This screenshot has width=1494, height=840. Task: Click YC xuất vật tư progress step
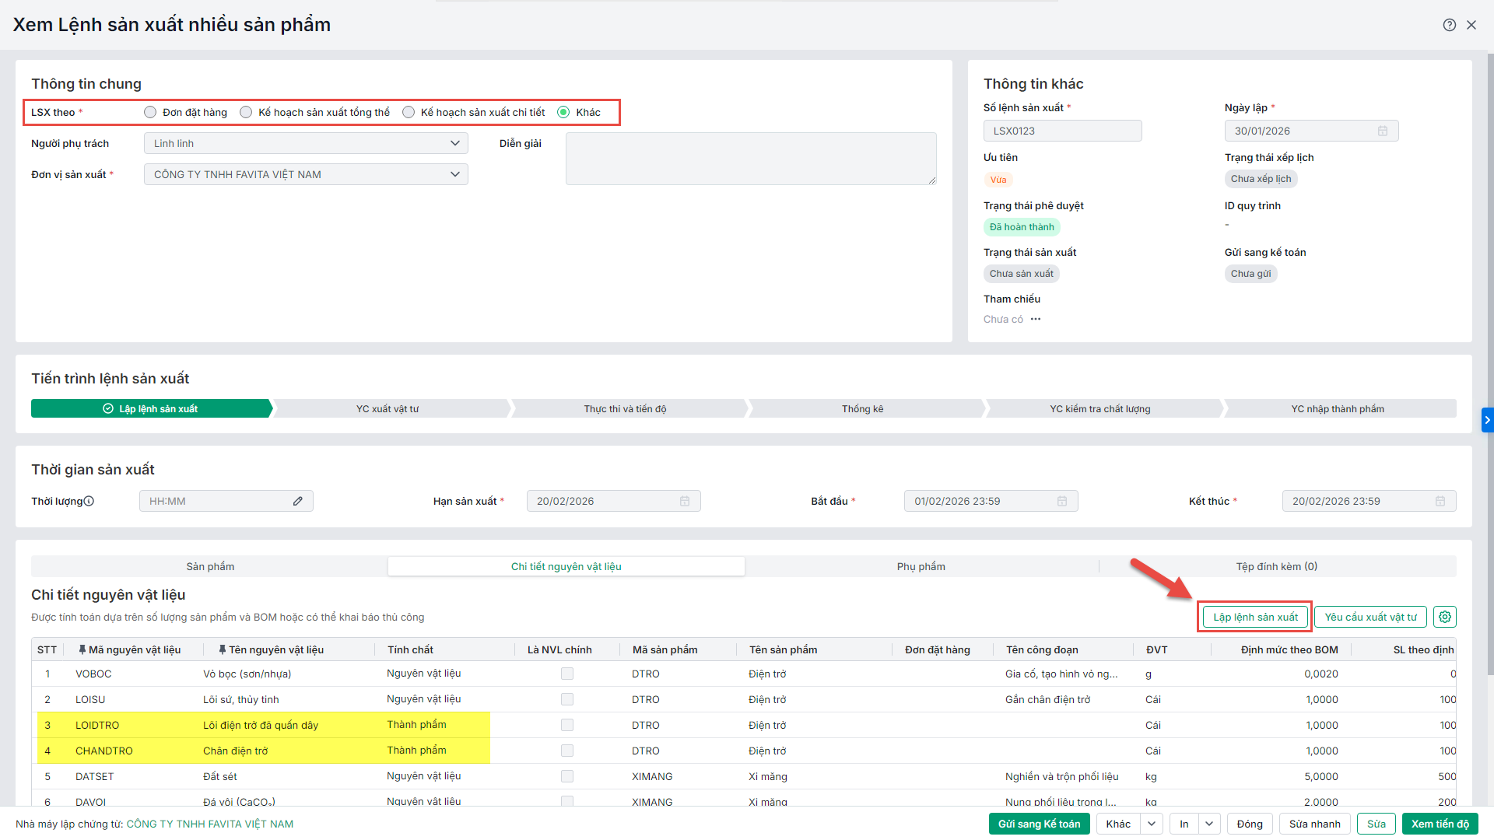tap(388, 408)
